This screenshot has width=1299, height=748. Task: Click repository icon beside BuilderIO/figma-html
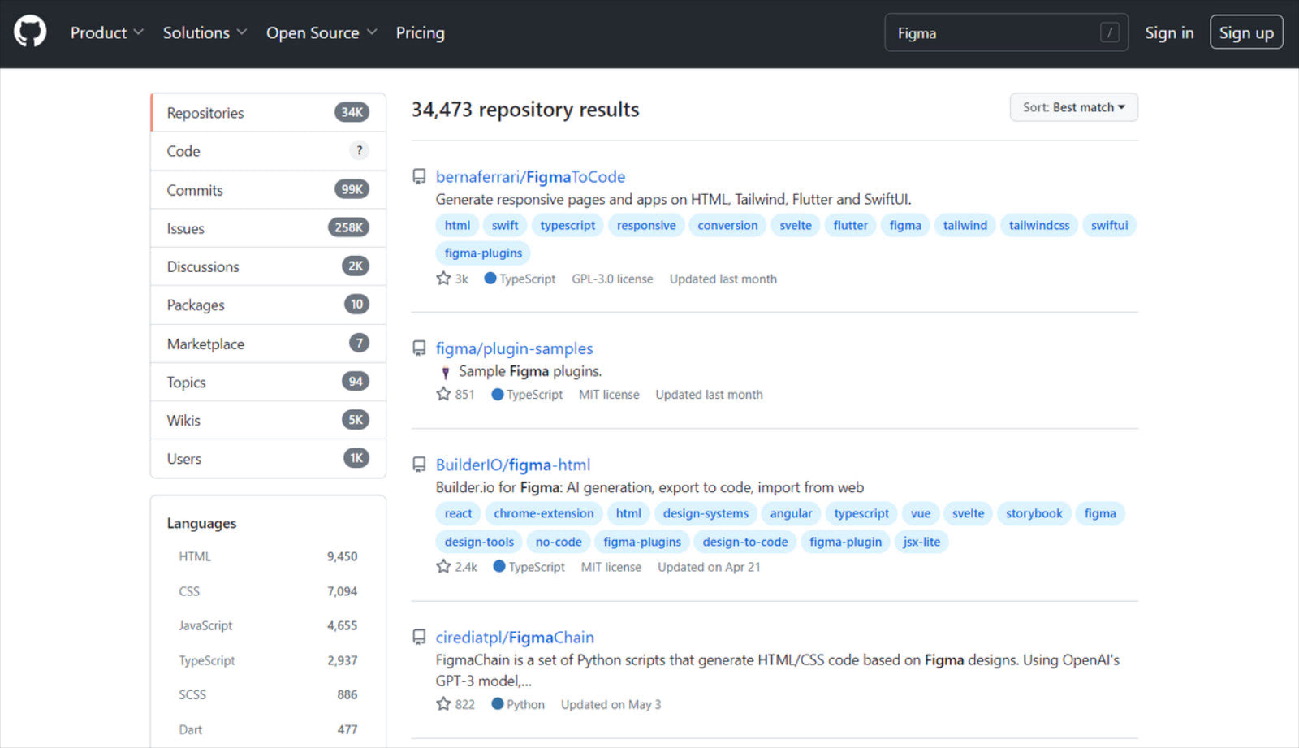419,465
